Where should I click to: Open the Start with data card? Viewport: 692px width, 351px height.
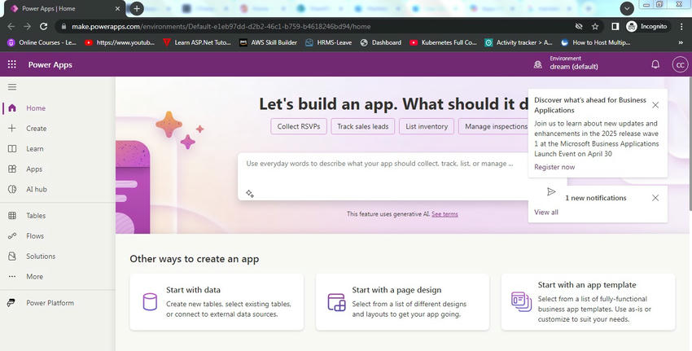click(217, 302)
